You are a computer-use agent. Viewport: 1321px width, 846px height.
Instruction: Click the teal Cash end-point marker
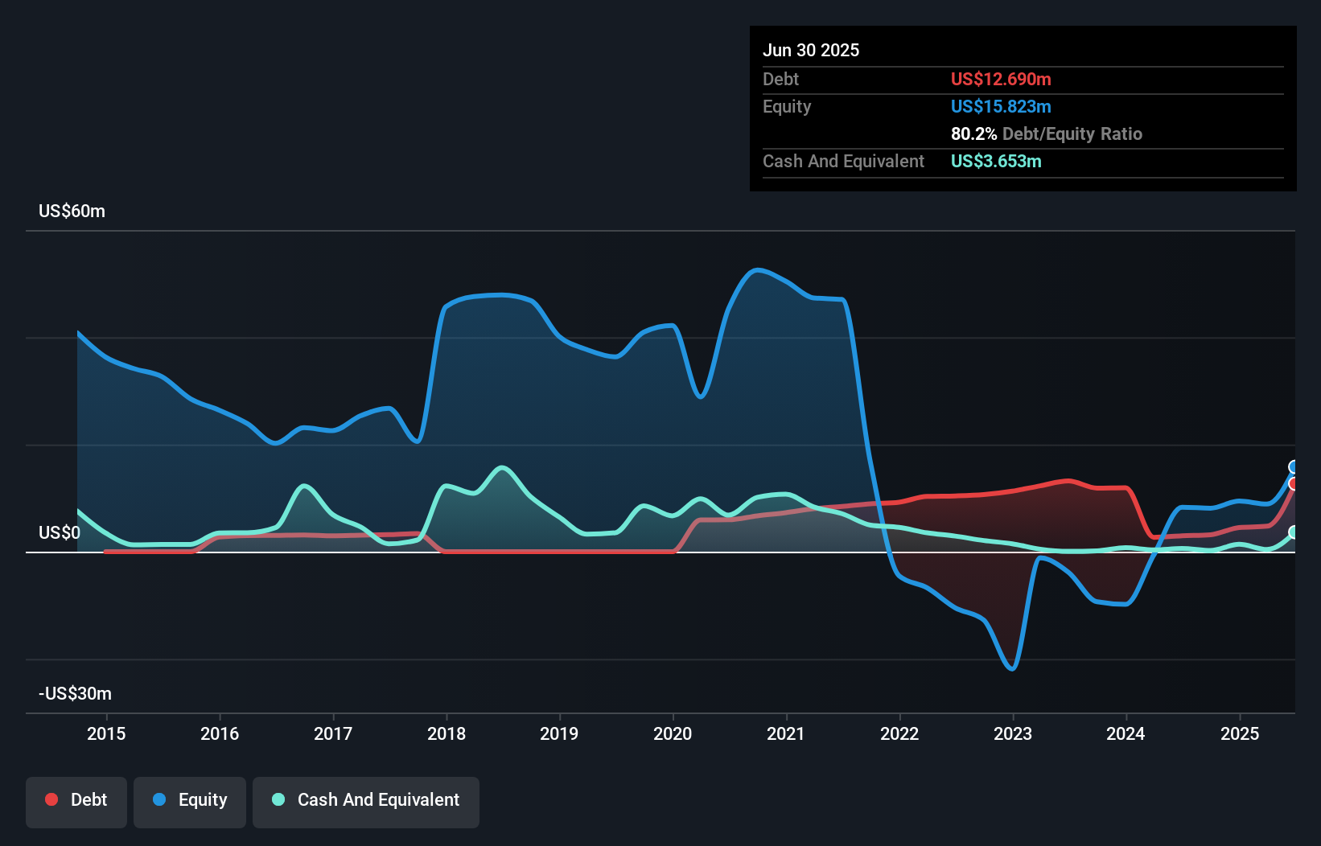(x=1294, y=532)
